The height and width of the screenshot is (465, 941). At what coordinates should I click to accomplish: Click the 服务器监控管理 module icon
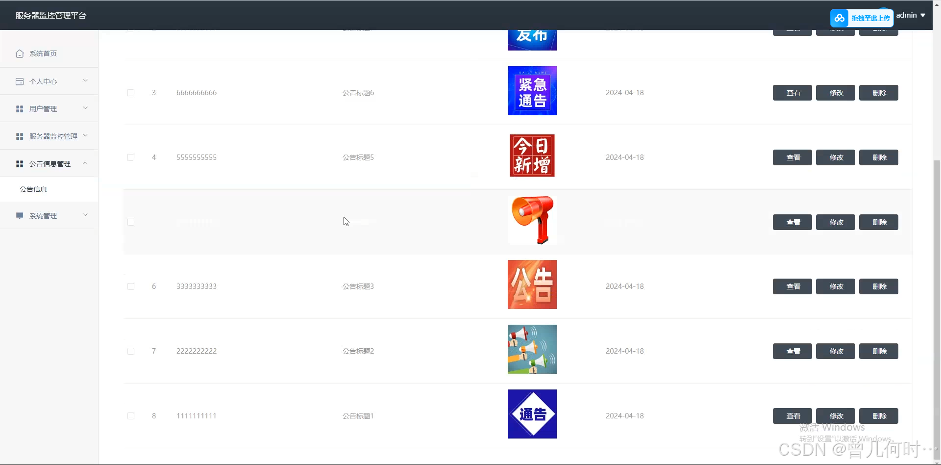pos(20,136)
